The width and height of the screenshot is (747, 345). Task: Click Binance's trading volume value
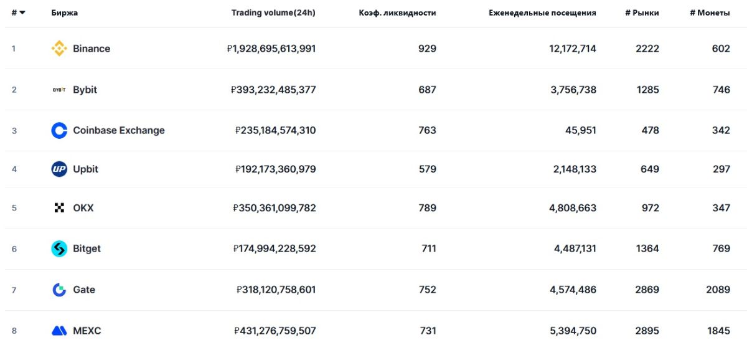point(271,49)
